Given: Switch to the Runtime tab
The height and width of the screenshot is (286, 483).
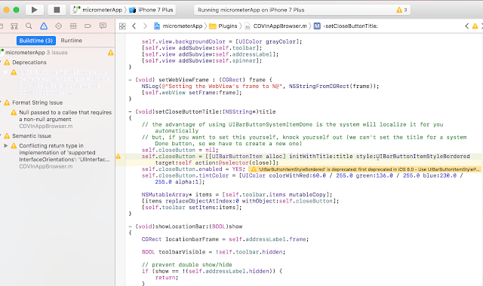Looking at the screenshot, I should [72, 41].
